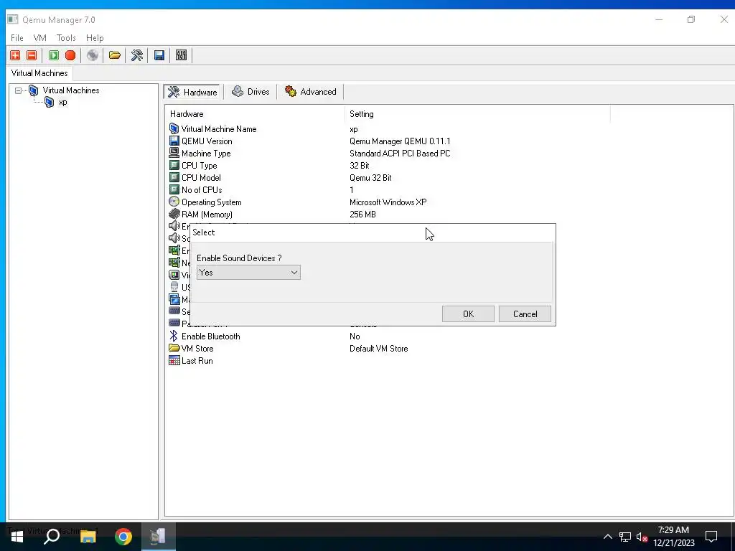Click the Virtual Machine Name row icon
This screenshot has height=551, width=735.
click(174, 128)
